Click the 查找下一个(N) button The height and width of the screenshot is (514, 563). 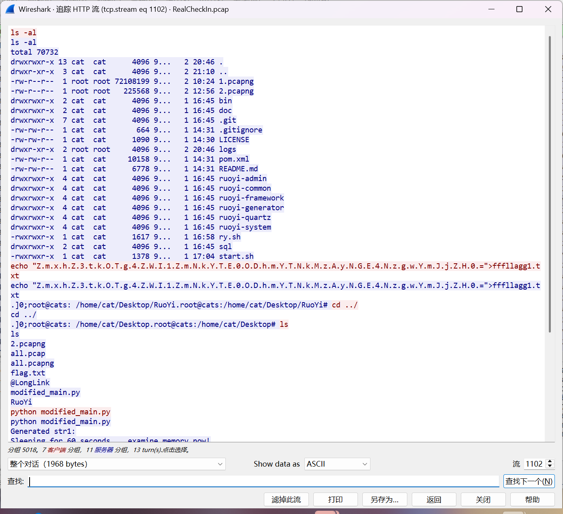[529, 481]
